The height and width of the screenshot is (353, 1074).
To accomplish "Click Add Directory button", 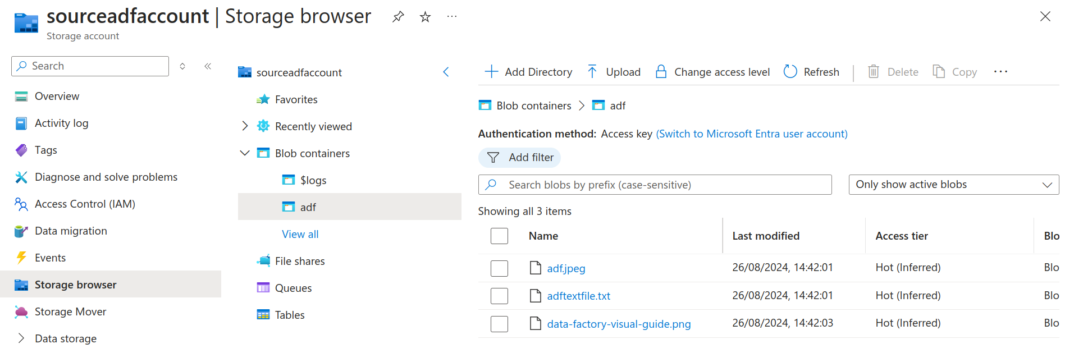I will (x=528, y=72).
